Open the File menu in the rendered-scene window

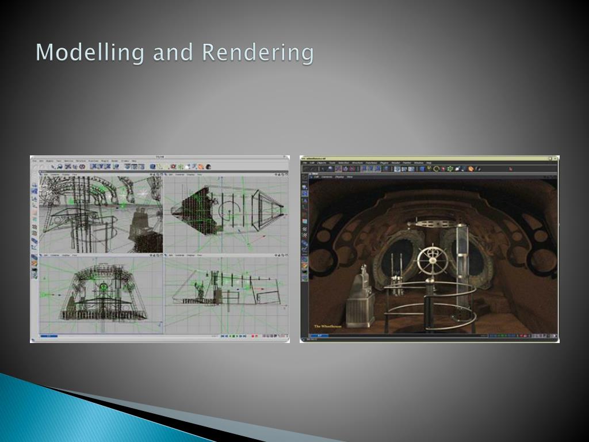coord(305,163)
